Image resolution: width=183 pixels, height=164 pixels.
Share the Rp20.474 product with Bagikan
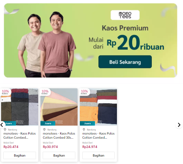tap(20, 155)
